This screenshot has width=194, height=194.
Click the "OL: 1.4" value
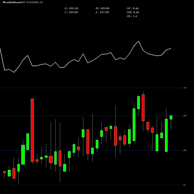pos(132,16)
